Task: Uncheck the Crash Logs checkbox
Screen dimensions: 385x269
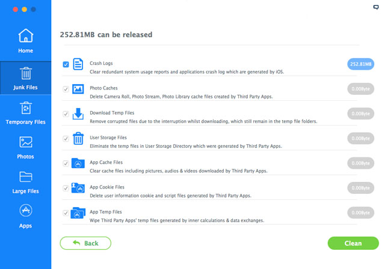Action: pyautogui.click(x=66, y=64)
